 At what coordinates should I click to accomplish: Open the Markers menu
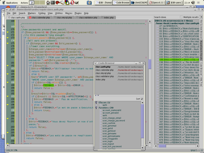pos(32,13)
